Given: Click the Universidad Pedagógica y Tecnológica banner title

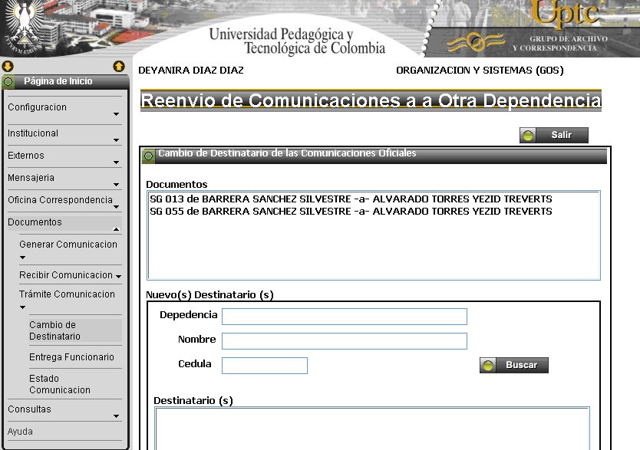Looking at the screenshot, I should (x=297, y=41).
